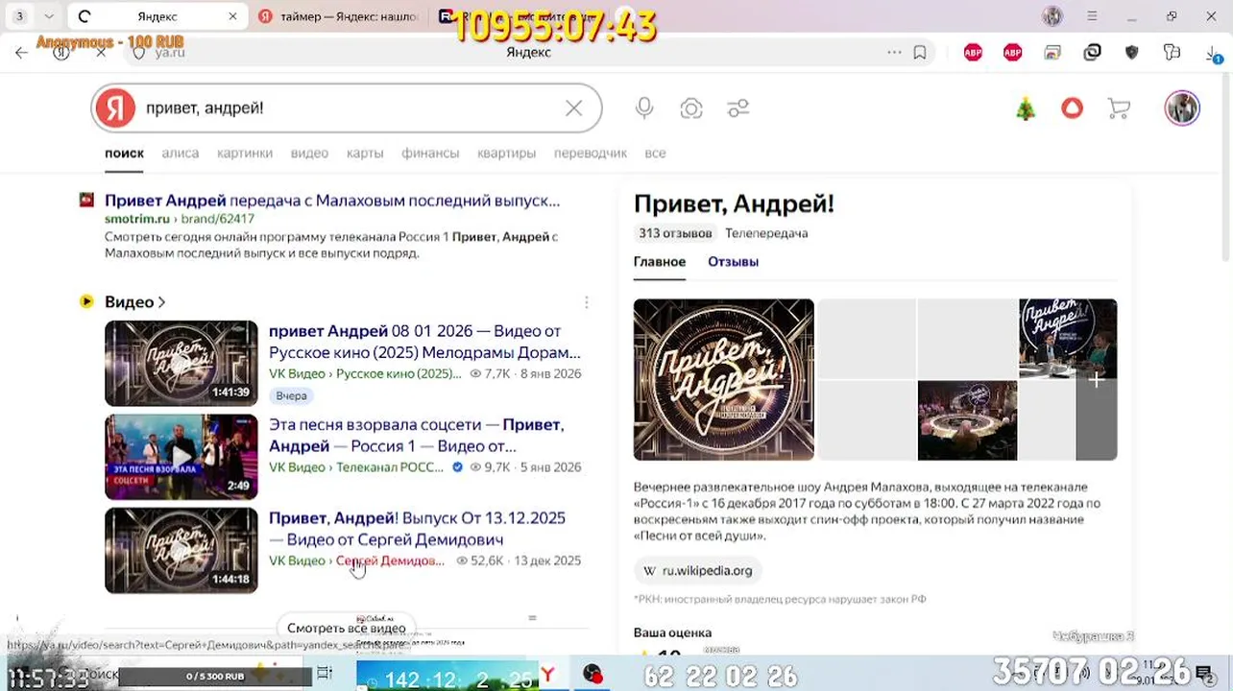Image resolution: width=1233 pixels, height=691 pixels.
Task: Click the first ABP extension icon
Action: 973,53
